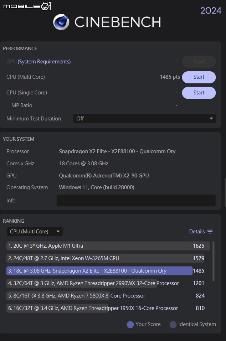The height and width of the screenshot is (341, 226).
Task: Click the RANKING section header
Action: [x=14, y=221]
